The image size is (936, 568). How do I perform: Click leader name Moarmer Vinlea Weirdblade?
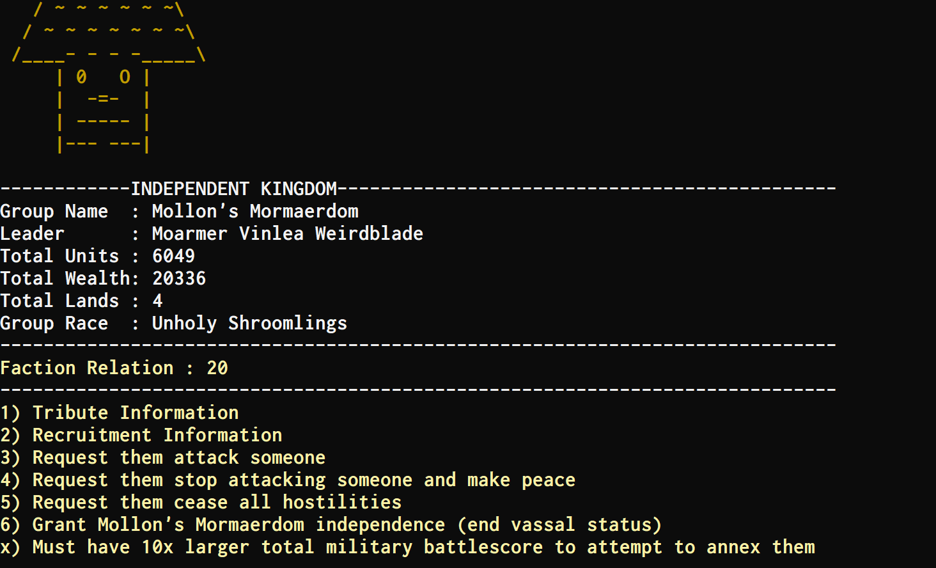pyautogui.click(x=288, y=234)
